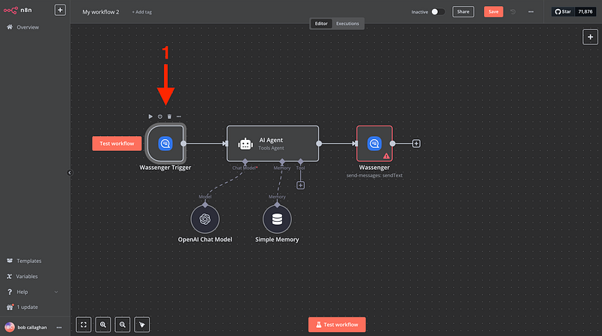Click the workflow name My workflow 2
This screenshot has width=602, height=336.
coord(101,12)
